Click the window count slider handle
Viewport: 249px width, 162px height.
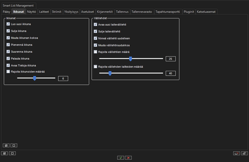[x=34, y=78]
